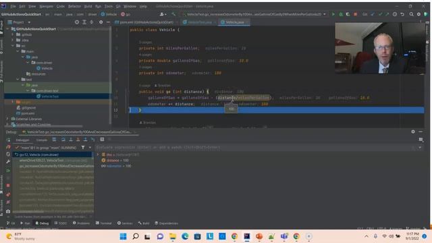The image size is (432, 243).
Task: Expand External Libraries node
Action: [7, 119]
